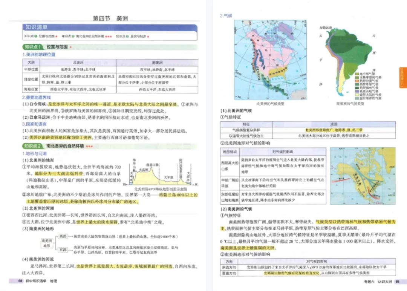
Task: Click the South America climate map
Action: (349, 61)
